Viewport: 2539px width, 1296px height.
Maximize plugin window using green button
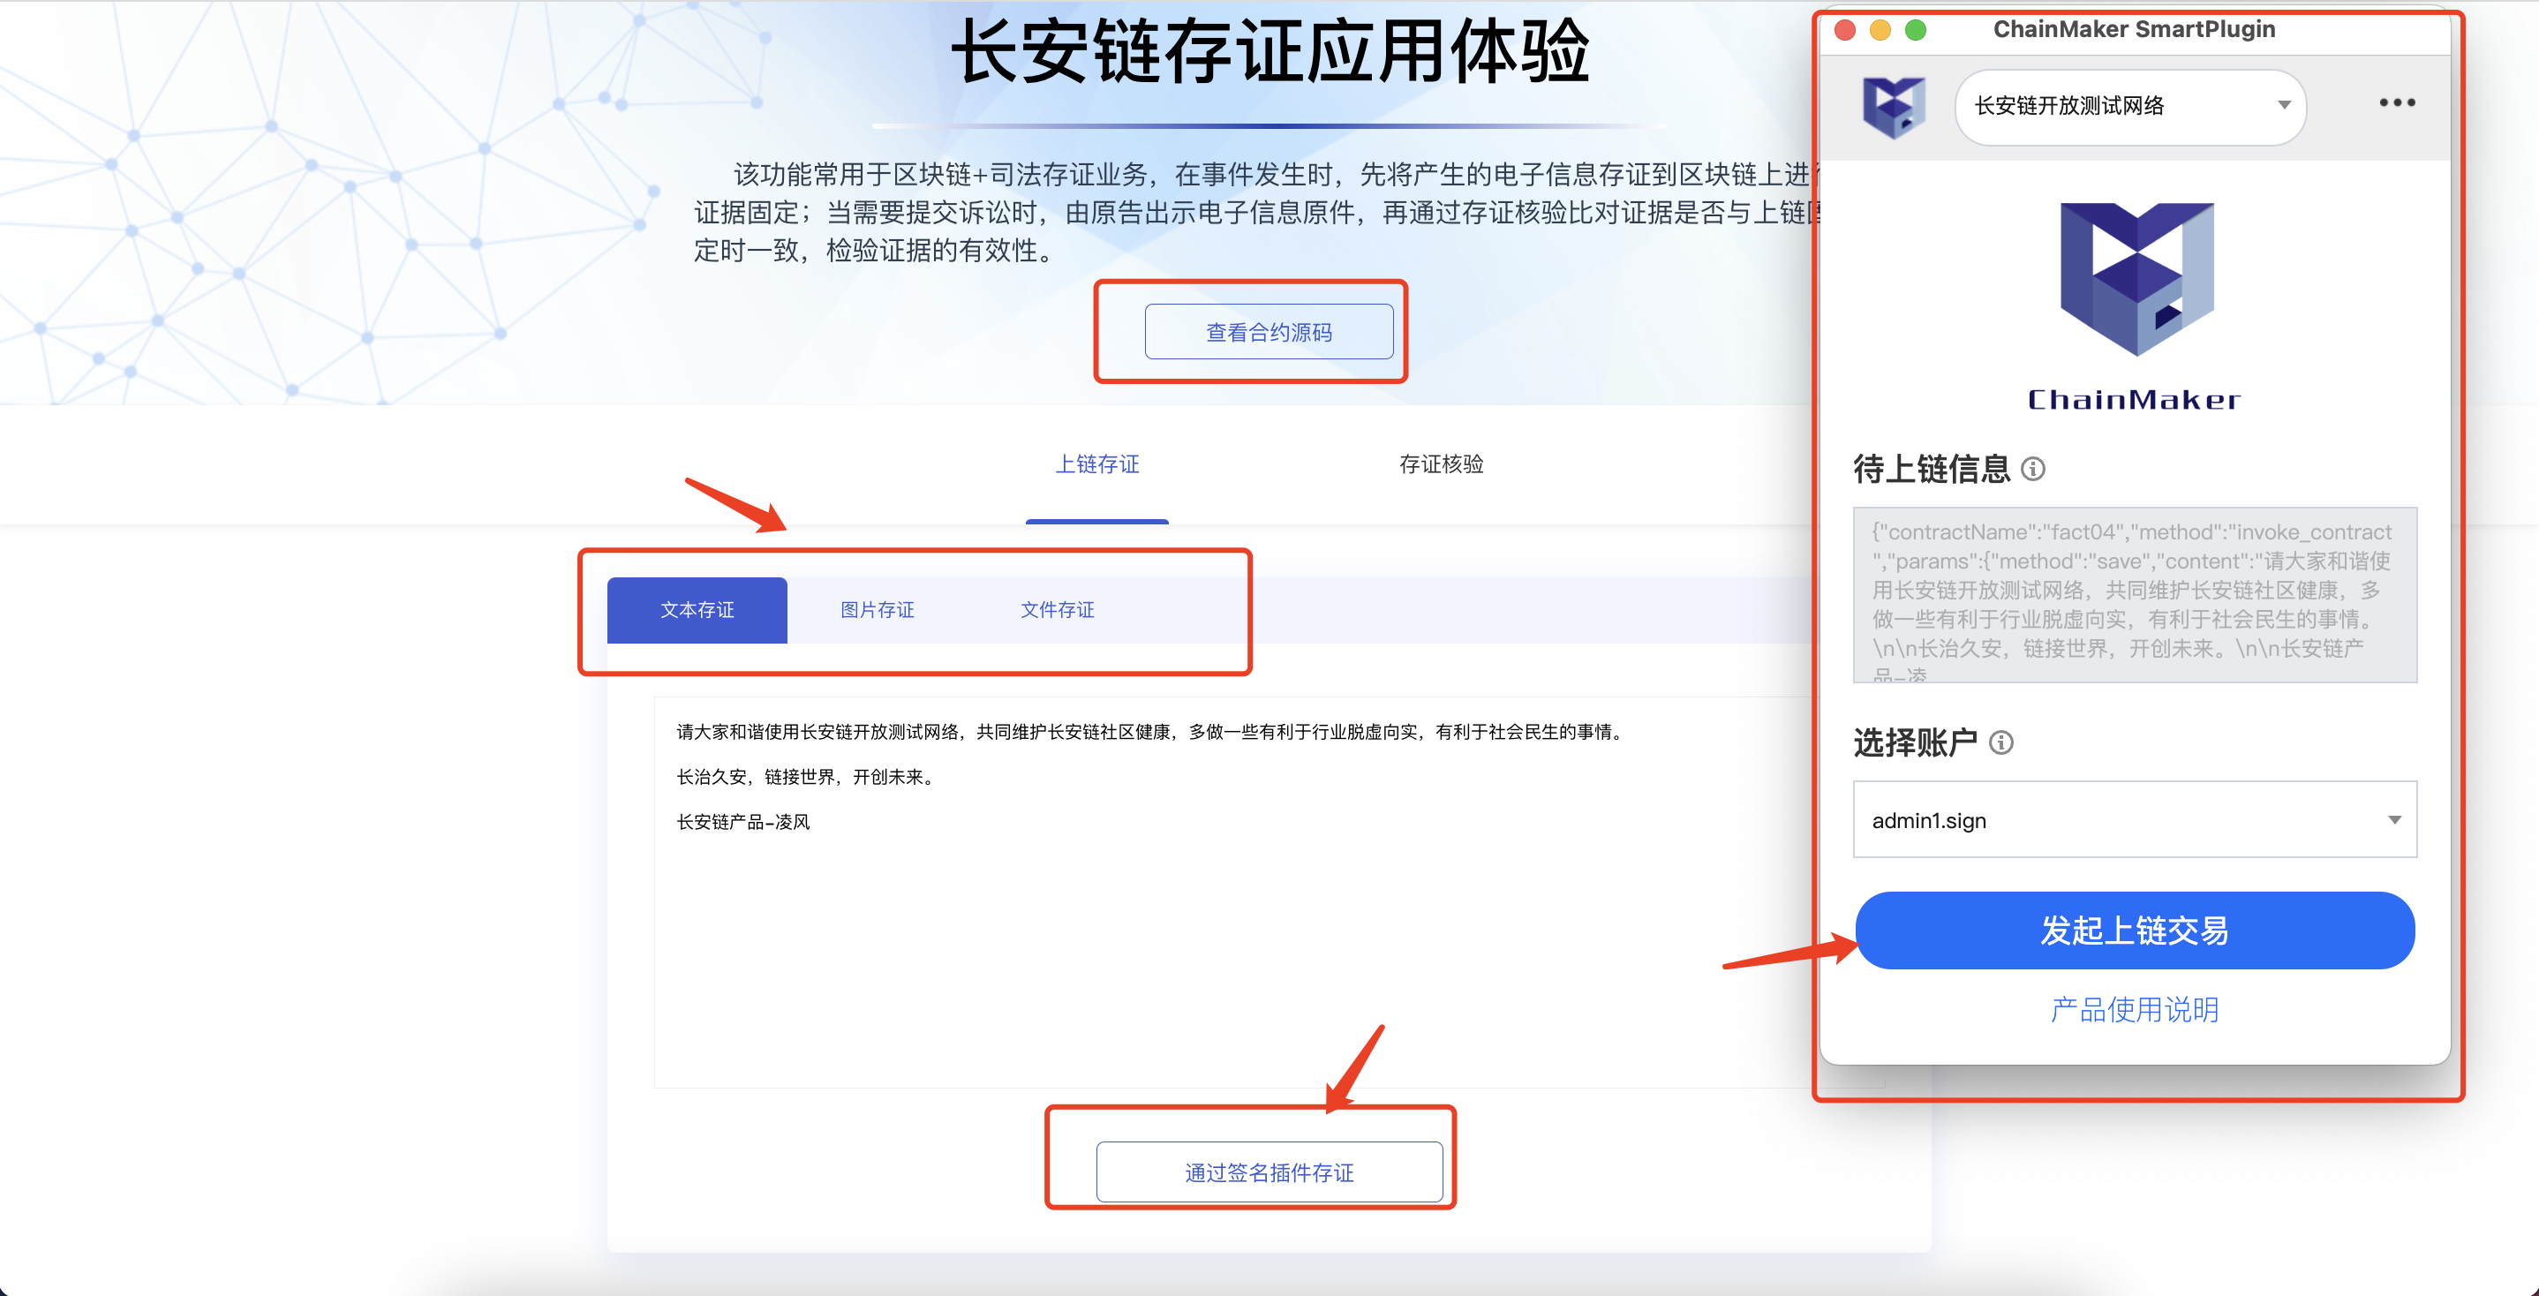[1915, 29]
